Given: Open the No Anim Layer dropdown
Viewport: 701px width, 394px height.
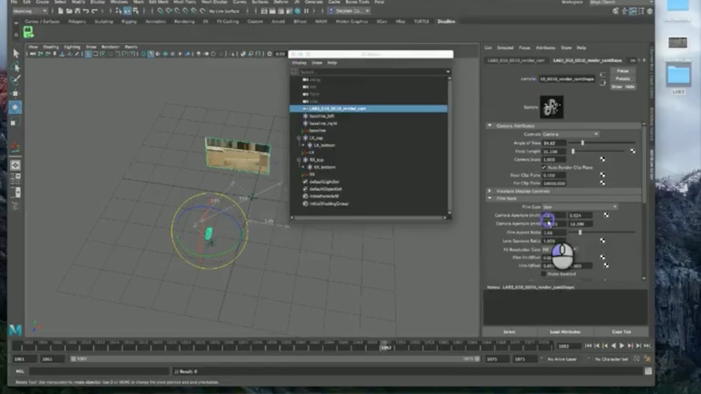Looking at the screenshot, I should pos(562,359).
